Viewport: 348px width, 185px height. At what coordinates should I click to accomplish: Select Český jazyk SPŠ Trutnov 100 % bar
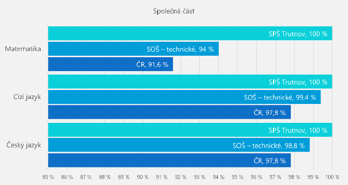(190, 130)
